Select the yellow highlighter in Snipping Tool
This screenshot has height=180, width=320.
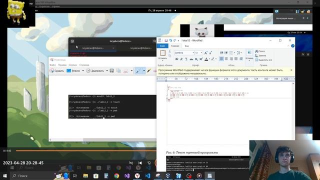(149, 71)
